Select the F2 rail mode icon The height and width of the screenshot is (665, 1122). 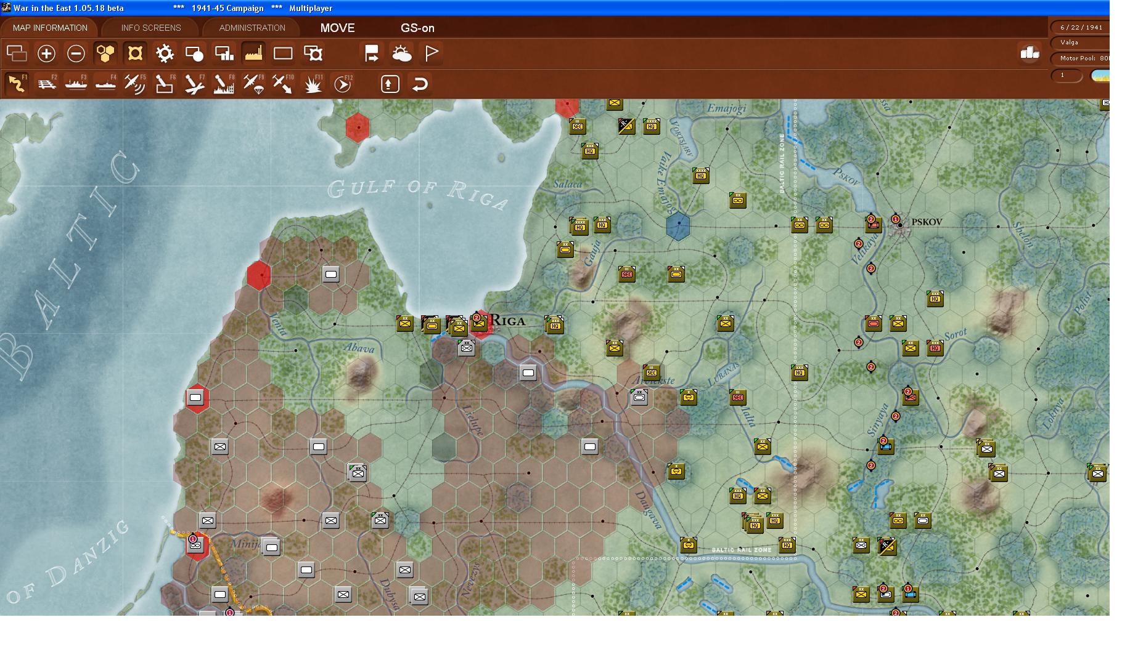(x=46, y=84)
